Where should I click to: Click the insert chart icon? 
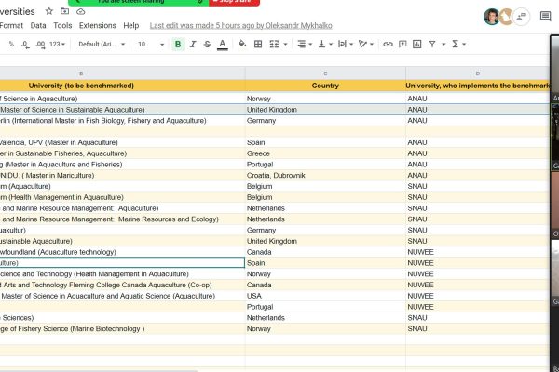416,44
